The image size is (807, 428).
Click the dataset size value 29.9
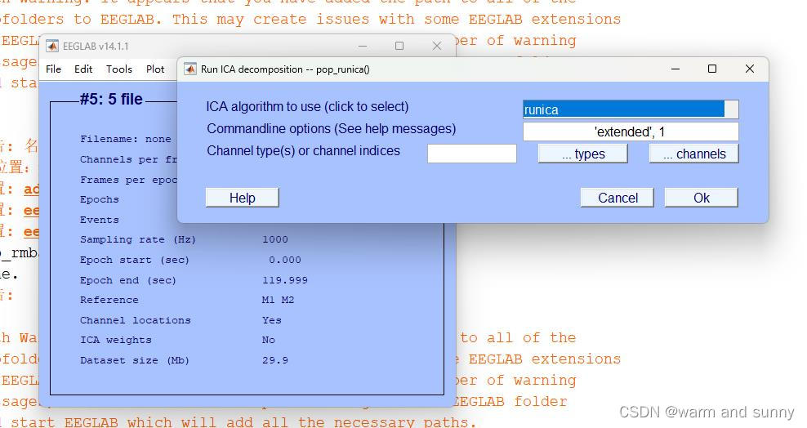pyautogui.click(x=274, y=360)
